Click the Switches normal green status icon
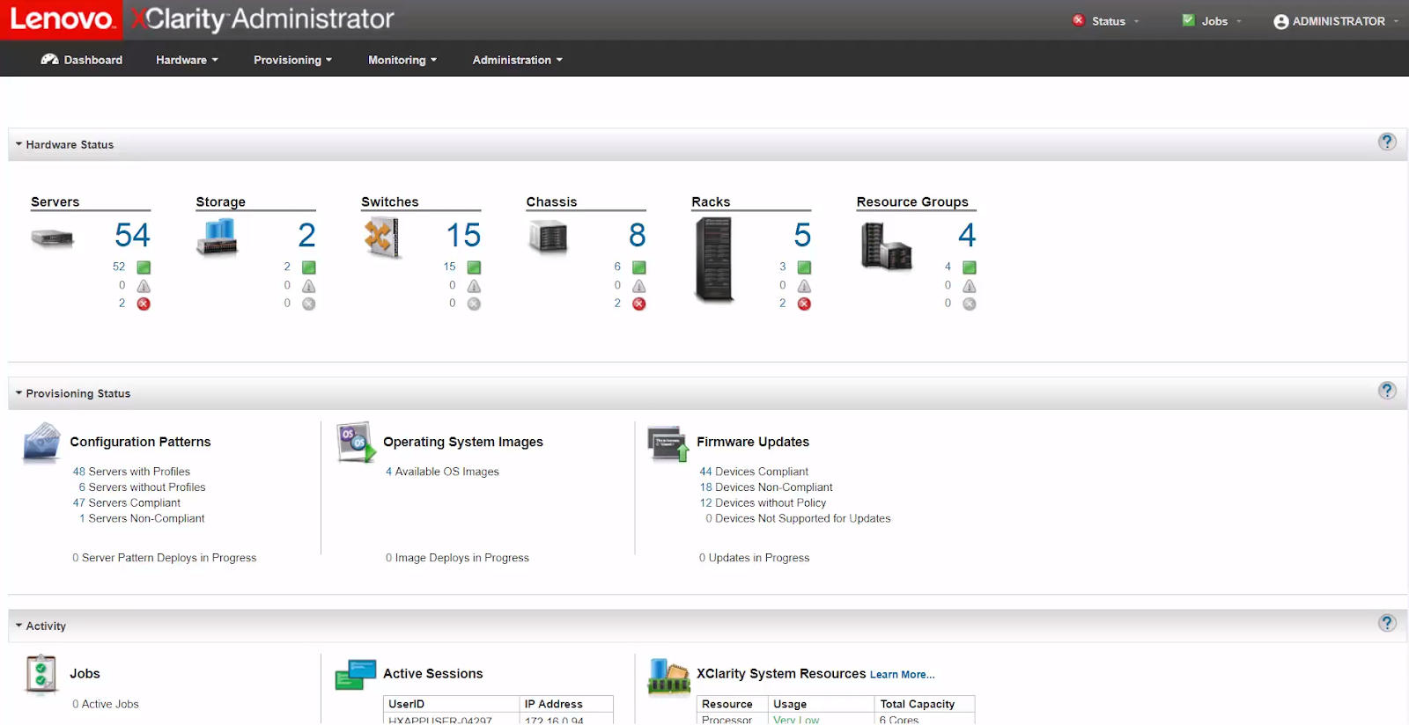Viewport: 1409px width, 725px height. point(474,267)
